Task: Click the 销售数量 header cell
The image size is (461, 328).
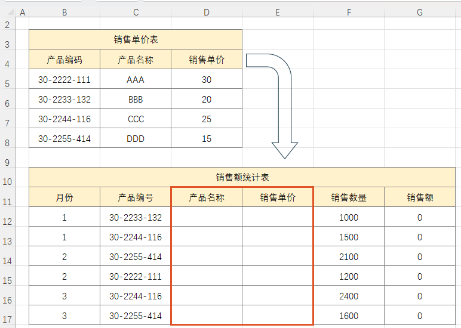Action: click(349, 197)
